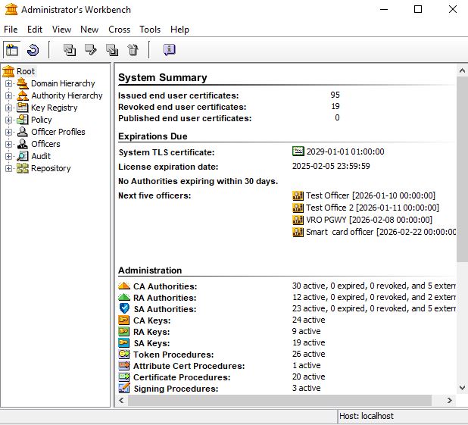Click the Test Officer expiration entry
The image size is (468, 425).
(370, 195)
